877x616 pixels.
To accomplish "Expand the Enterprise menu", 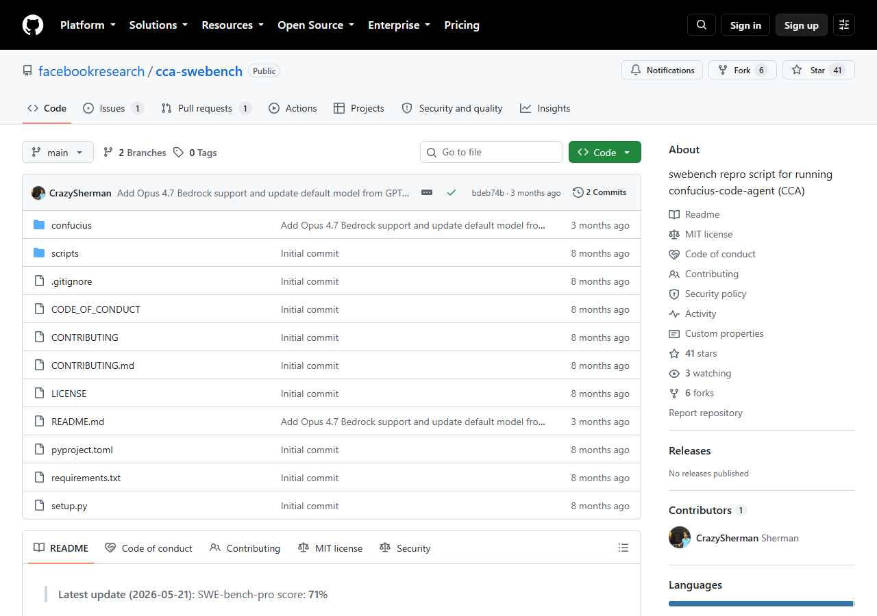I will tap(399, 25).
